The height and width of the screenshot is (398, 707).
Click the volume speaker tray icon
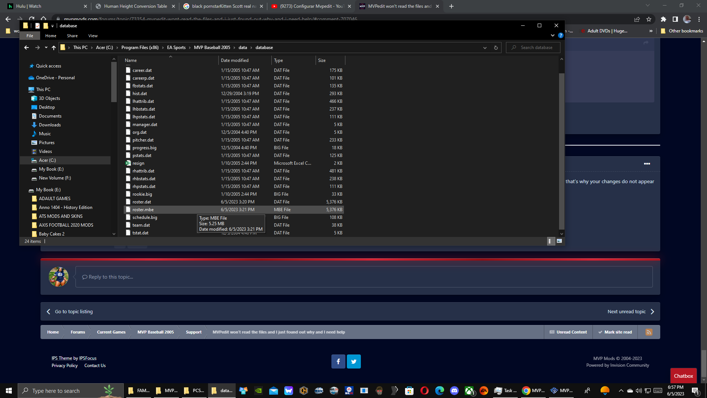[639, 391]
